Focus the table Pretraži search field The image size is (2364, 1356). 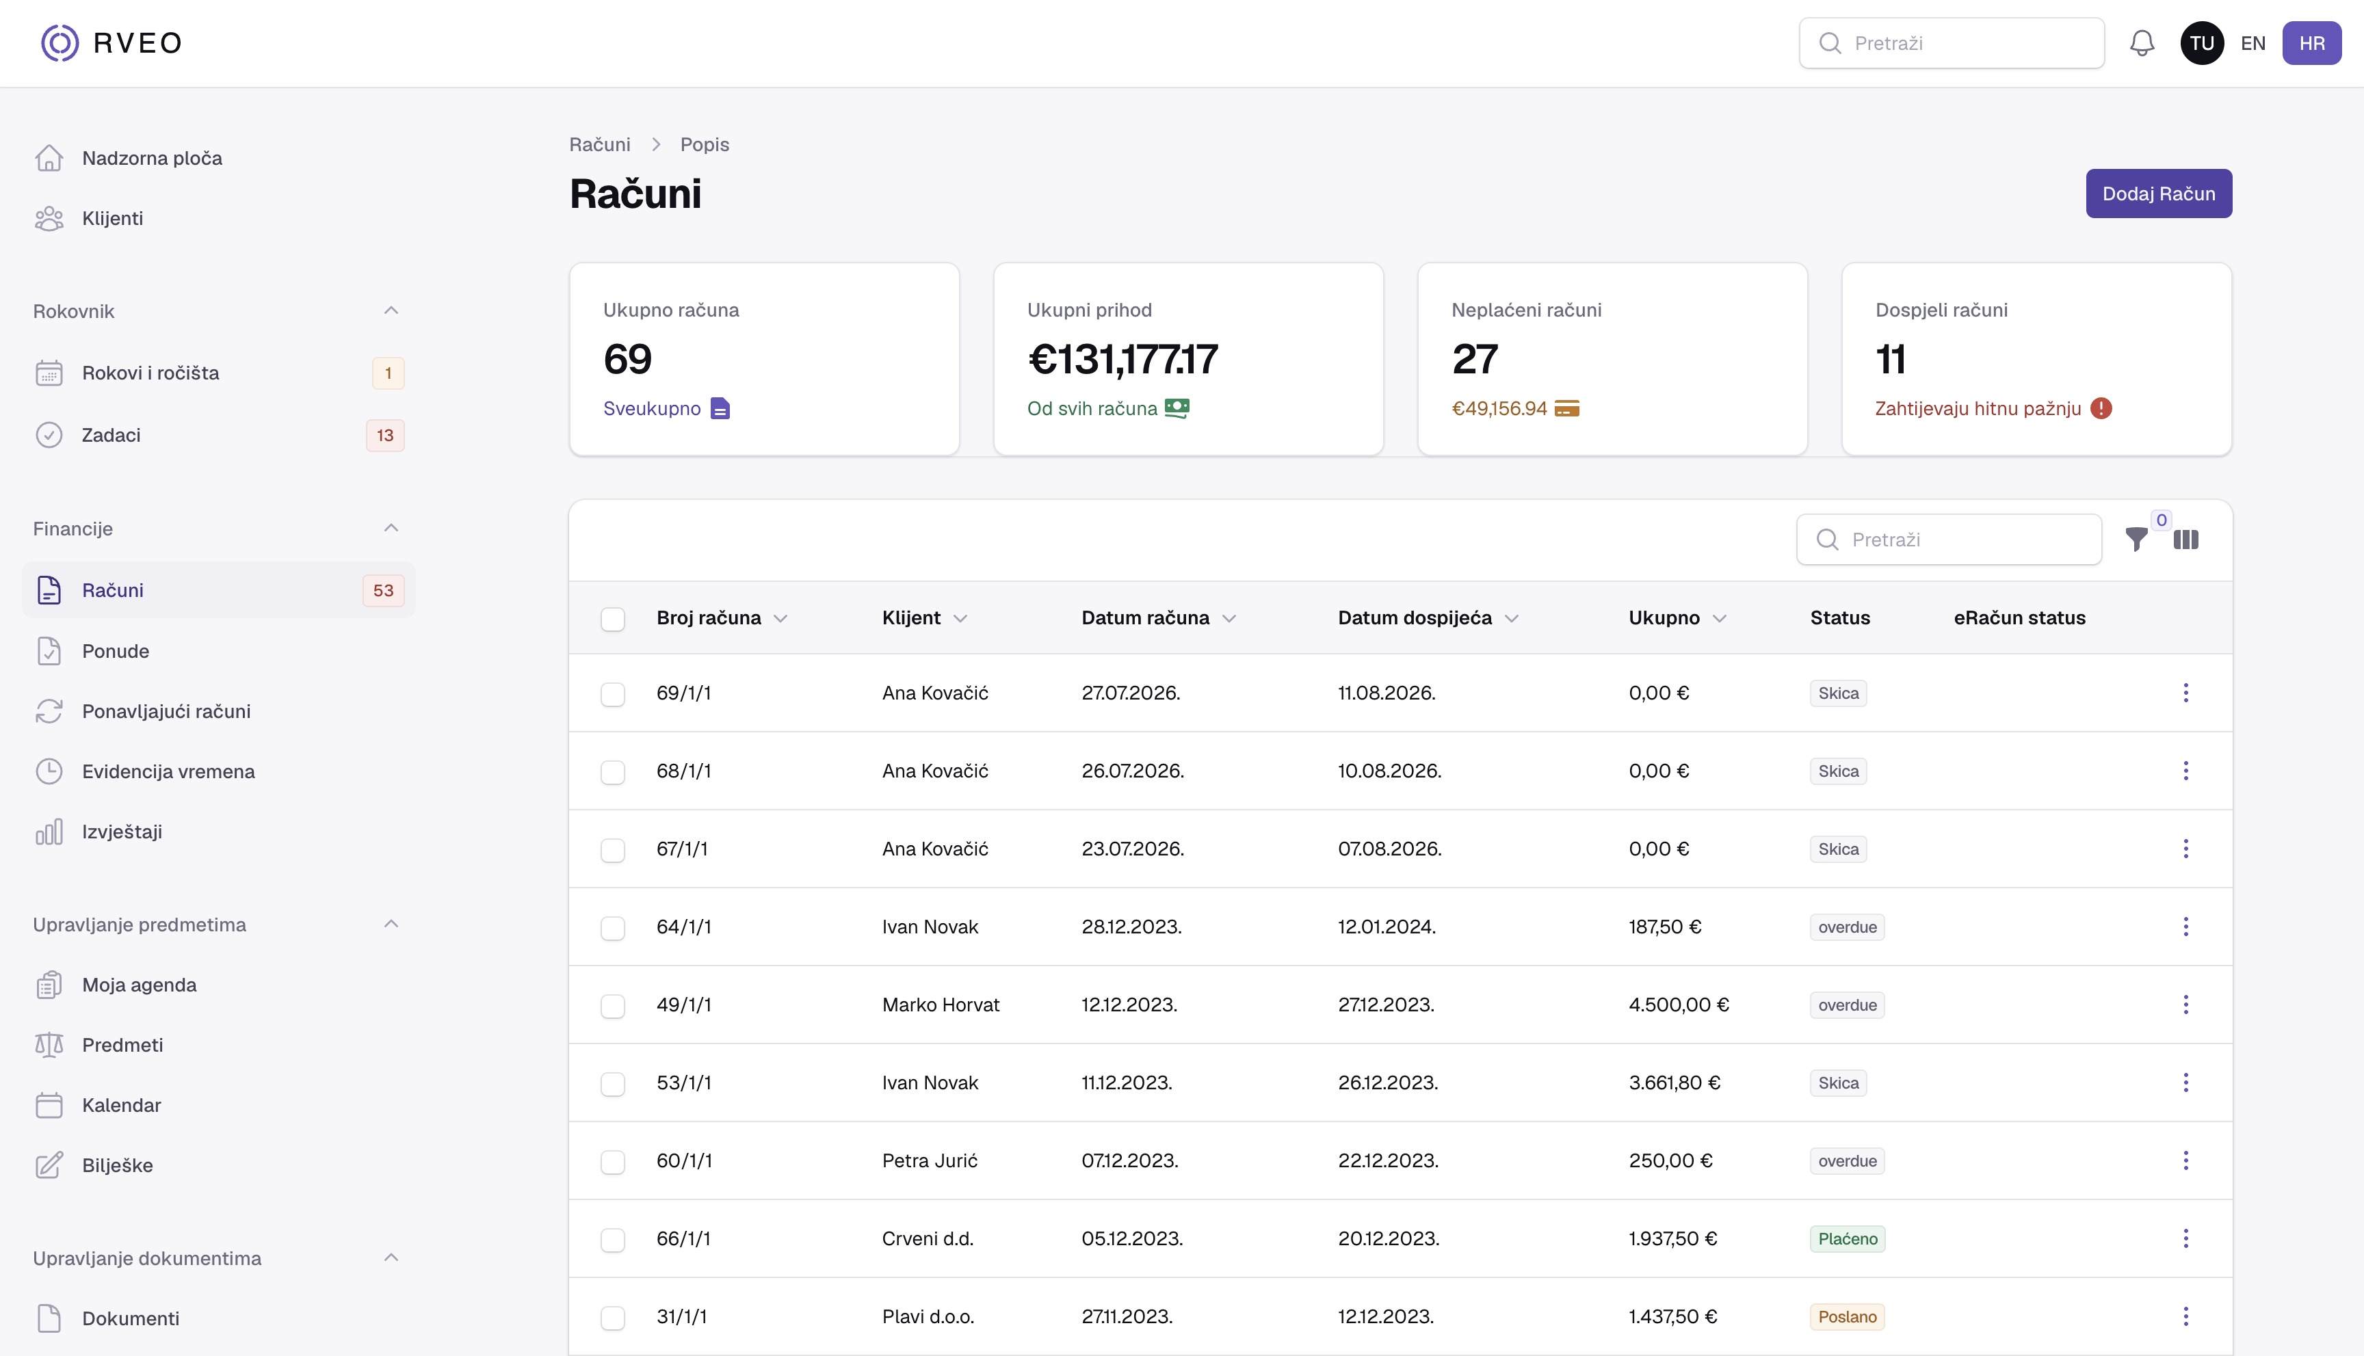click(1949, 540)
